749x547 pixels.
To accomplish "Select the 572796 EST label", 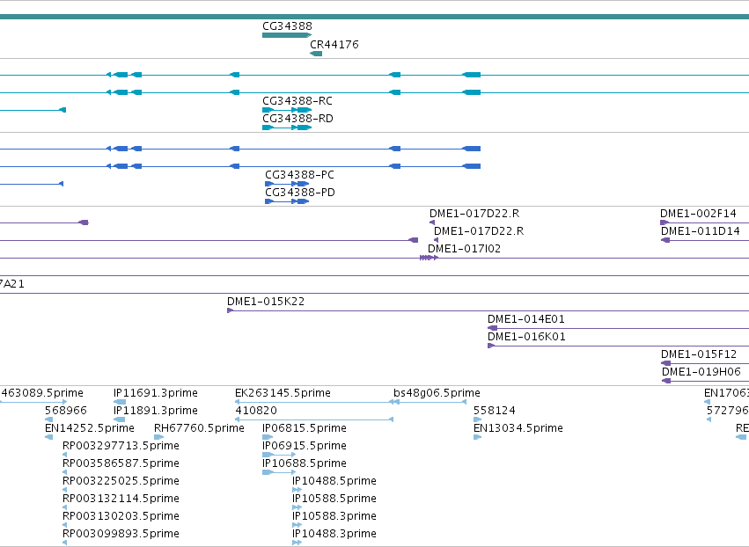I will tap(728, 411).
